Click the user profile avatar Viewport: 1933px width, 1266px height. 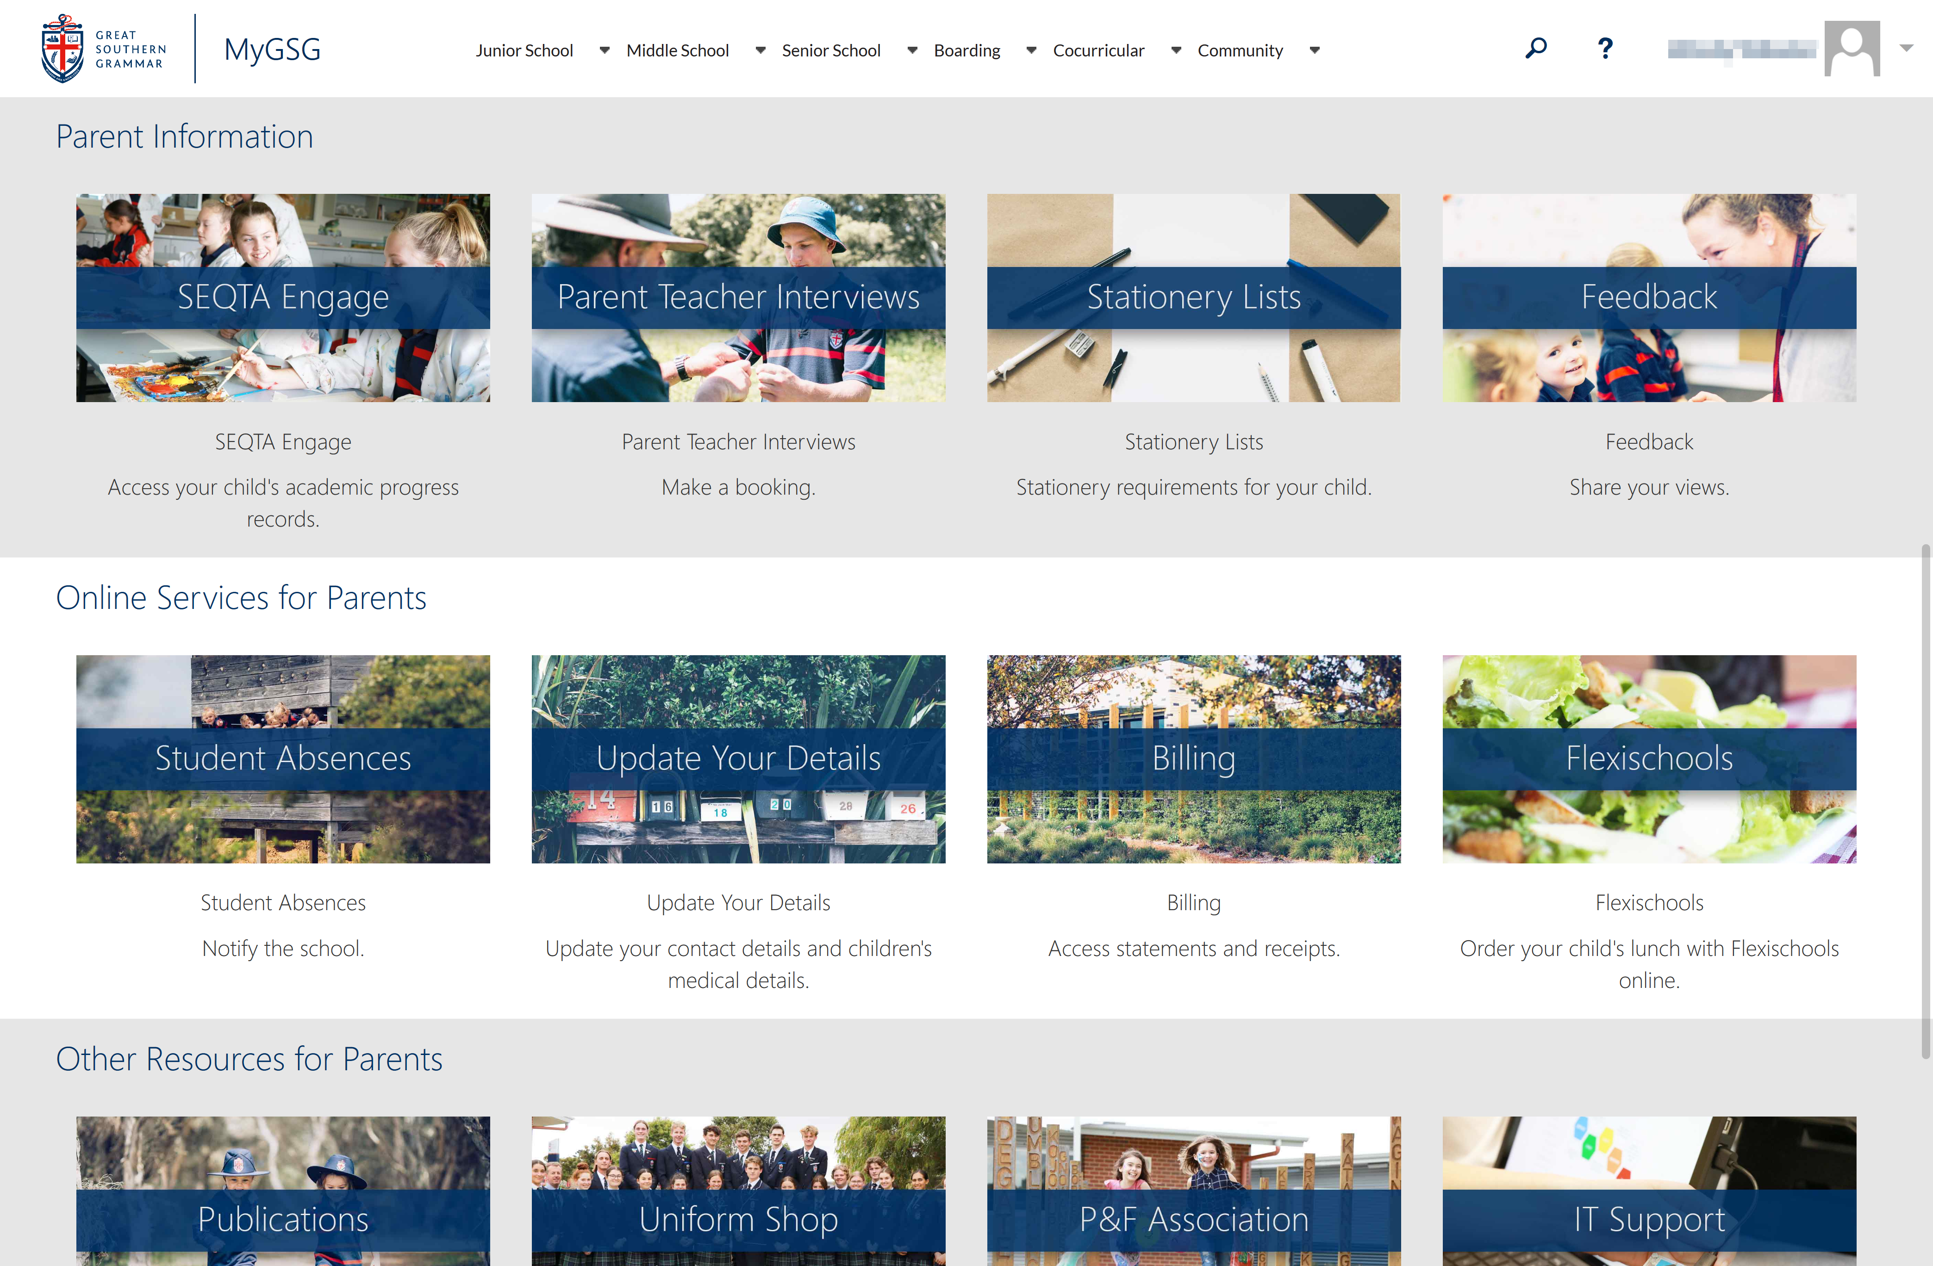(1852, 49)
